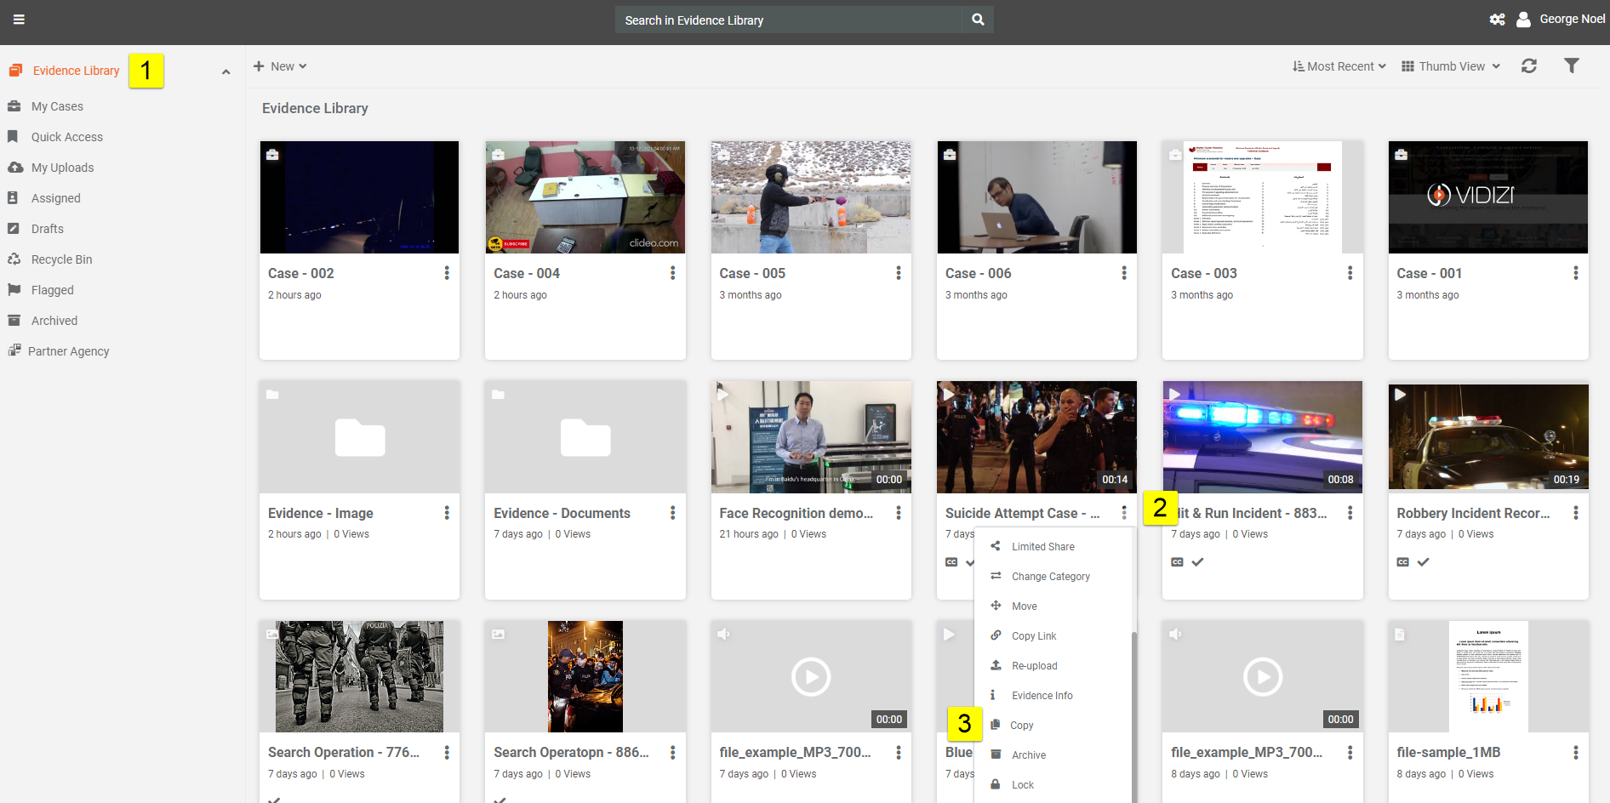Open the Thumb View dropdown
The image size is (1610, 803).
coord(1451,66)
